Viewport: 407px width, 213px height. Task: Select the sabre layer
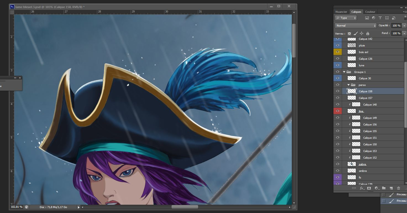362,164
